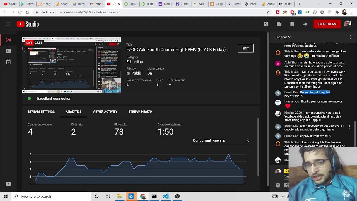Viewport: 357px width, 201px height.
Task: Click the monetization dollar icon
Action: [266, 24]
